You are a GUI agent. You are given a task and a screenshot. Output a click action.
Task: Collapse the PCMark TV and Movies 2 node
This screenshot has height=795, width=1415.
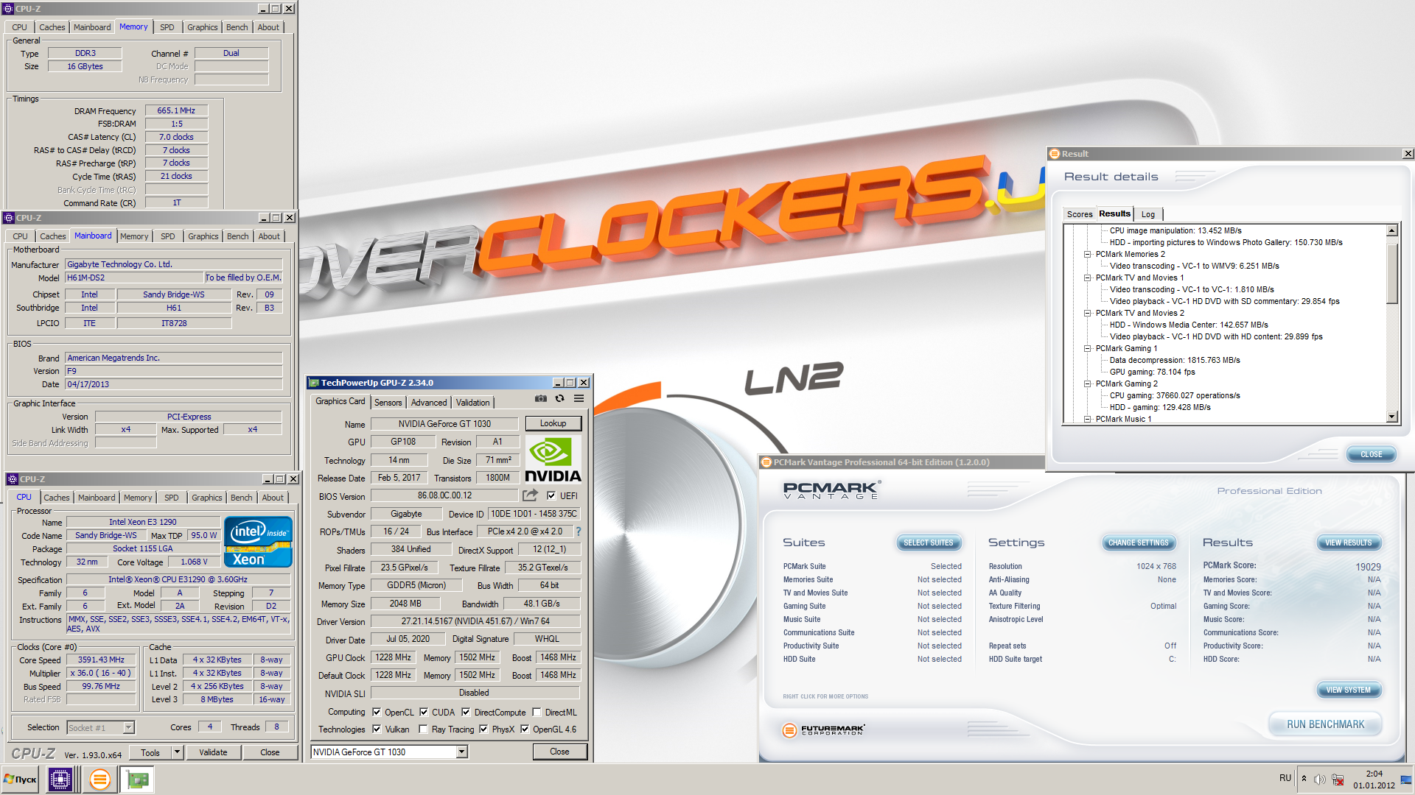point(1087,313)
